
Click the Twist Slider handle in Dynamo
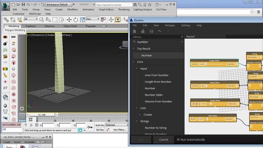tap(207, 119)
